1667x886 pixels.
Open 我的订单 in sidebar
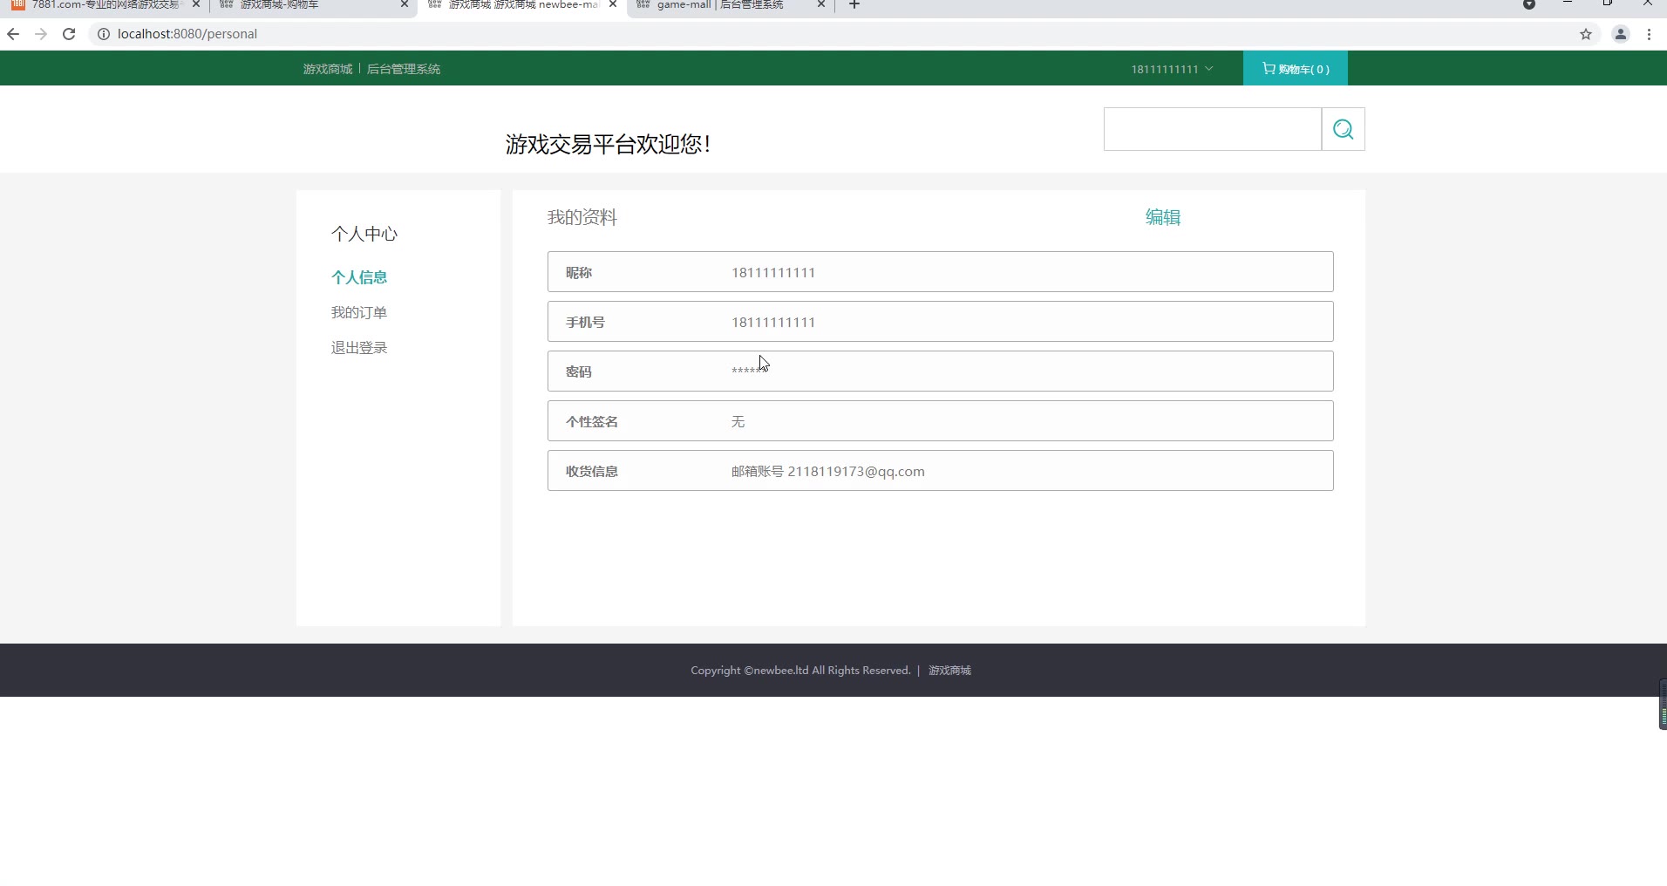tap(358, 312)
